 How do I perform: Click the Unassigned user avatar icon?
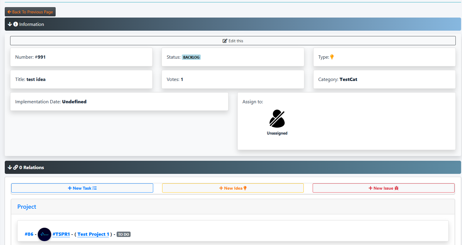click(x=277, y=118)
